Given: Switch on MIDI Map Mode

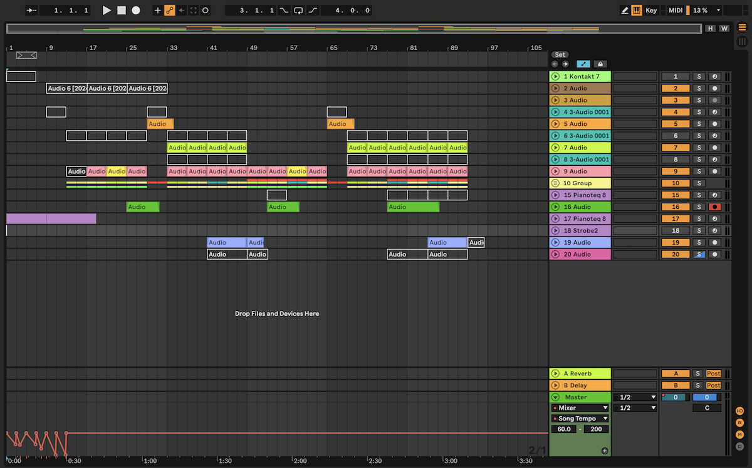Looking at the screenshot, I should coord(676,11).
